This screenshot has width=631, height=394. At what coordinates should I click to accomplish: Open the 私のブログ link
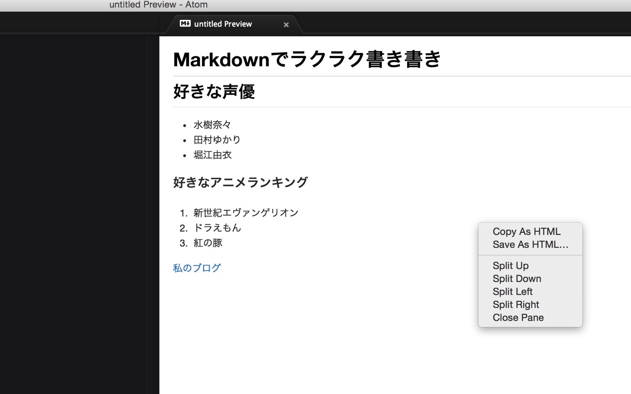point(197,268)
